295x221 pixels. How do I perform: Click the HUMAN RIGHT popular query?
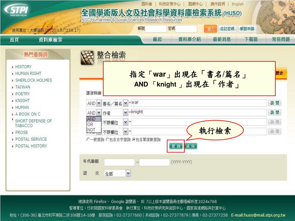(28, 73)
